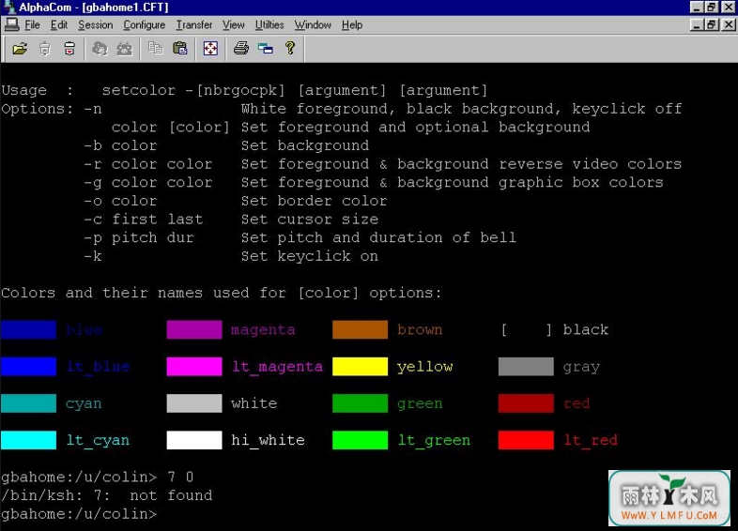Click the lt_green color swatch

point(360,440)
